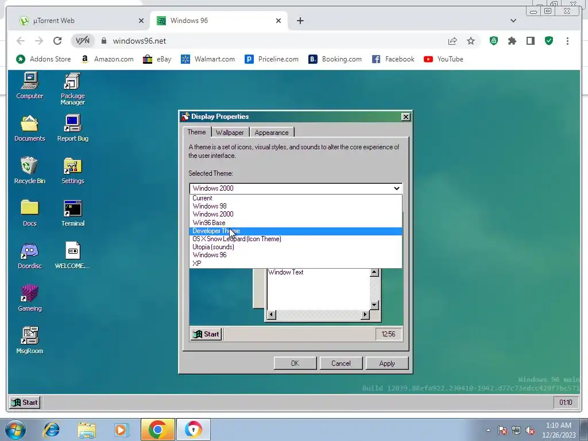Launch Internet Explorer from taskbar

pyautogui.click(x=51, y=430)
